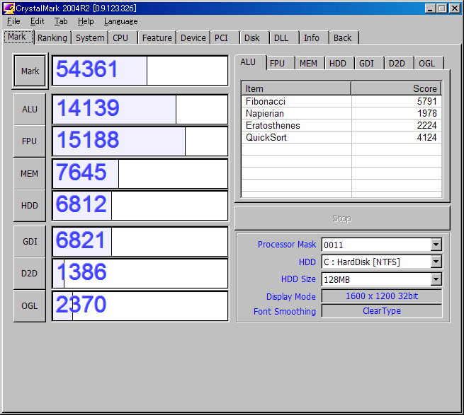The height and width of the screenshot is (415, 464).
Task: Switch to the Device tab
Action: tap(193, 37)
